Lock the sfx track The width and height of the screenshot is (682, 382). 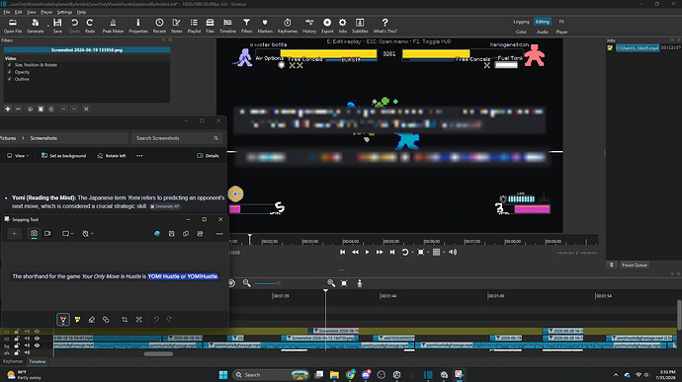click(x=17, y=353)
